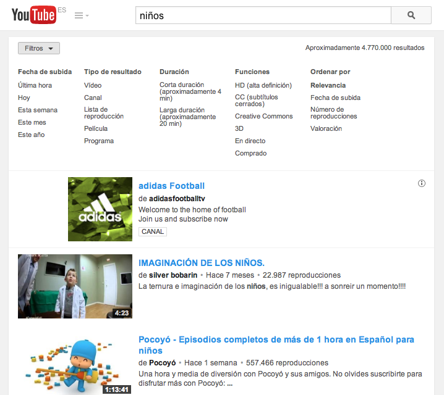Viewport: 444px width, 395px height.
Task: Click the ES country code beside logo
Action: coord(62,10)
